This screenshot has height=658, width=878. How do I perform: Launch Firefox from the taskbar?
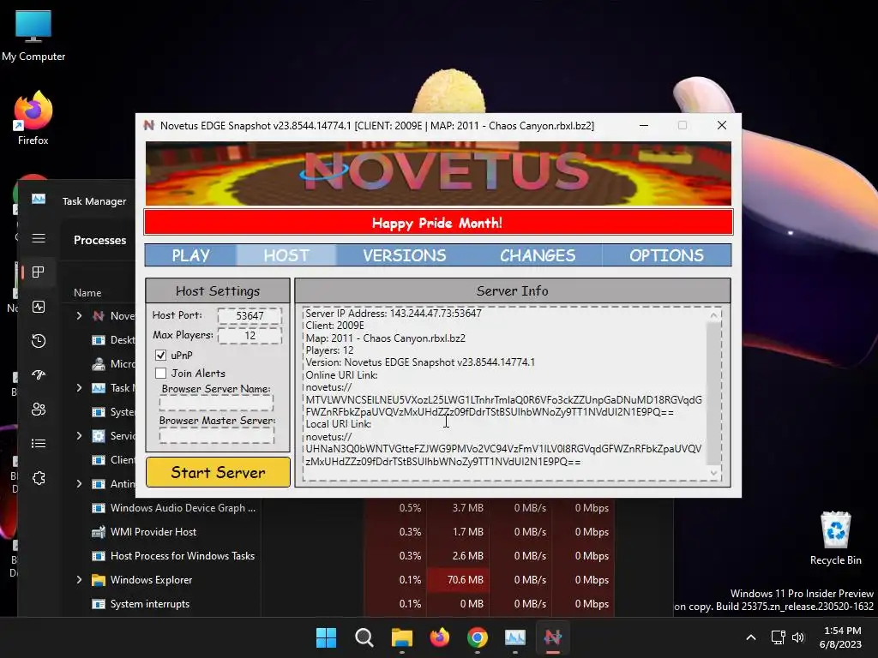[x=440, y=637]
